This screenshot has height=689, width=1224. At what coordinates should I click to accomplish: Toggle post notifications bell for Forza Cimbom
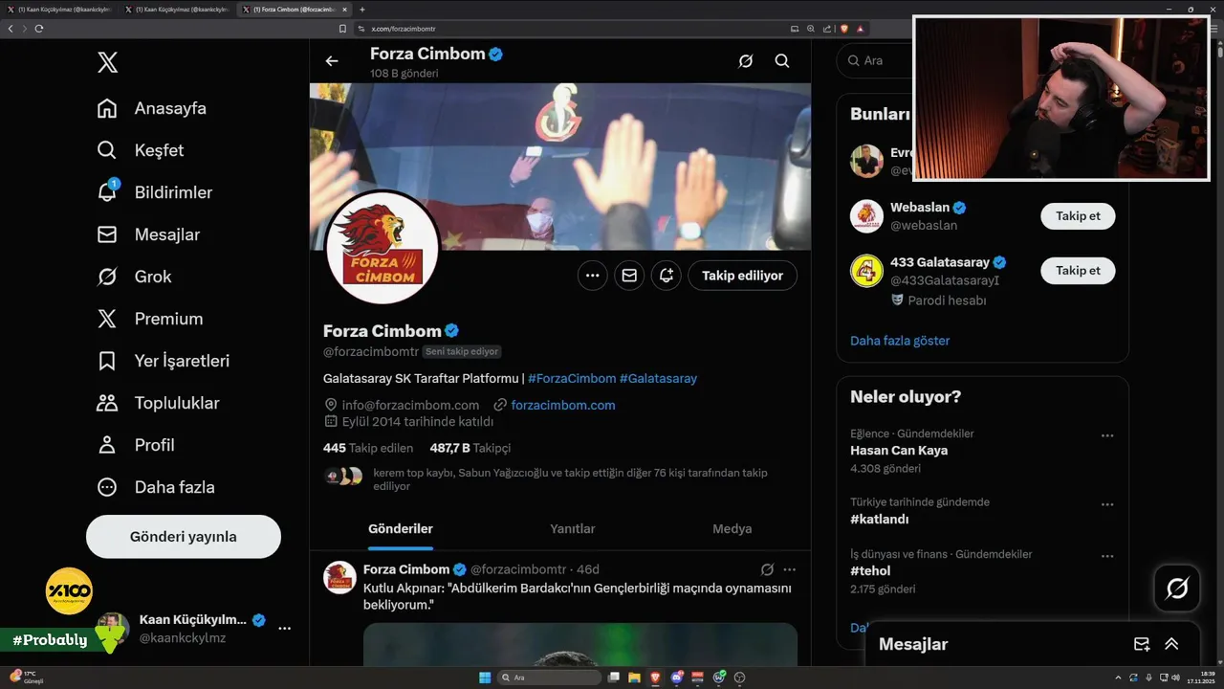click(x=667, y=276)
